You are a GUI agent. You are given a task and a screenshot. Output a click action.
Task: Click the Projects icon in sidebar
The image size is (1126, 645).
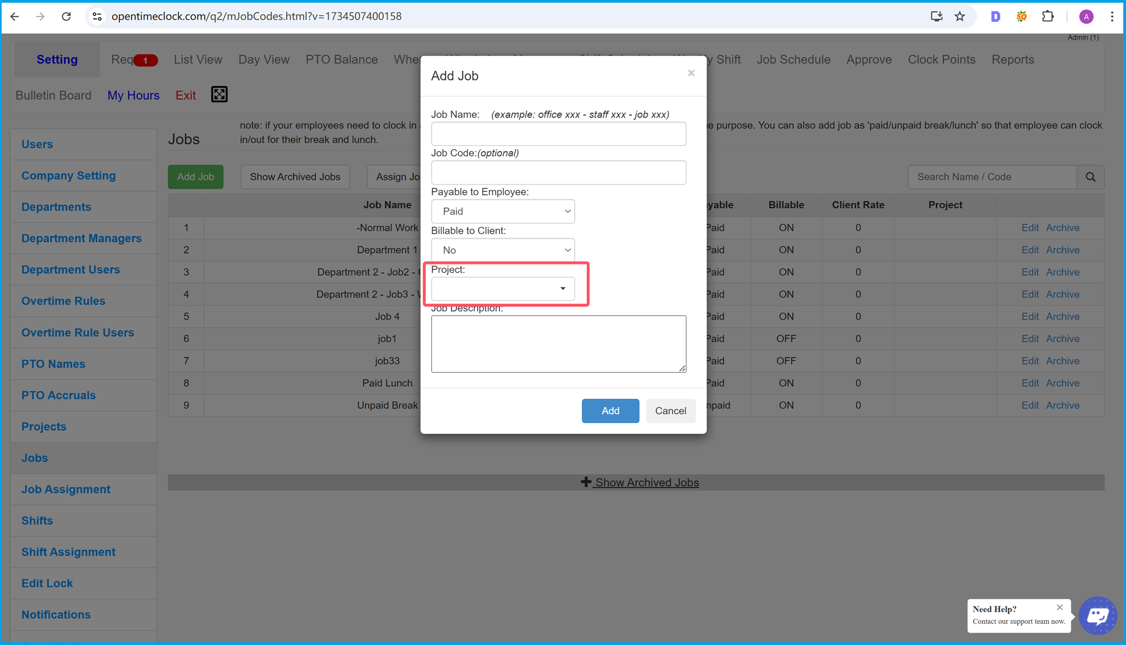[44, 426]
